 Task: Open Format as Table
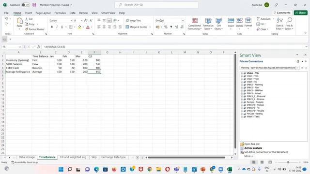tap(208, 24)
